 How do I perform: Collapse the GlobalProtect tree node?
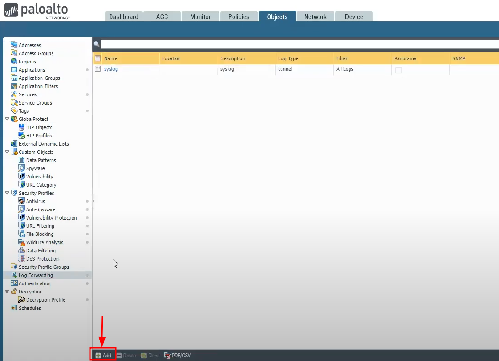pyautogui.click(x=7, y=119)
